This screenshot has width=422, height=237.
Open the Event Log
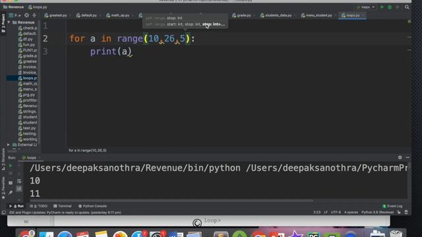coord(392,206)
